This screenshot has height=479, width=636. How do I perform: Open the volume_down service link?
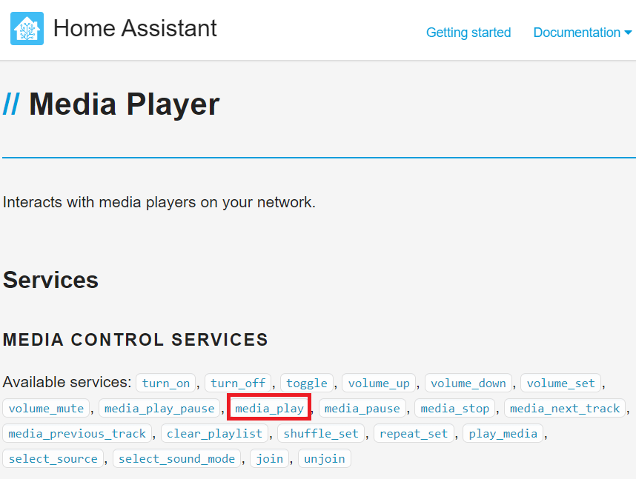[x=468, y=383]
